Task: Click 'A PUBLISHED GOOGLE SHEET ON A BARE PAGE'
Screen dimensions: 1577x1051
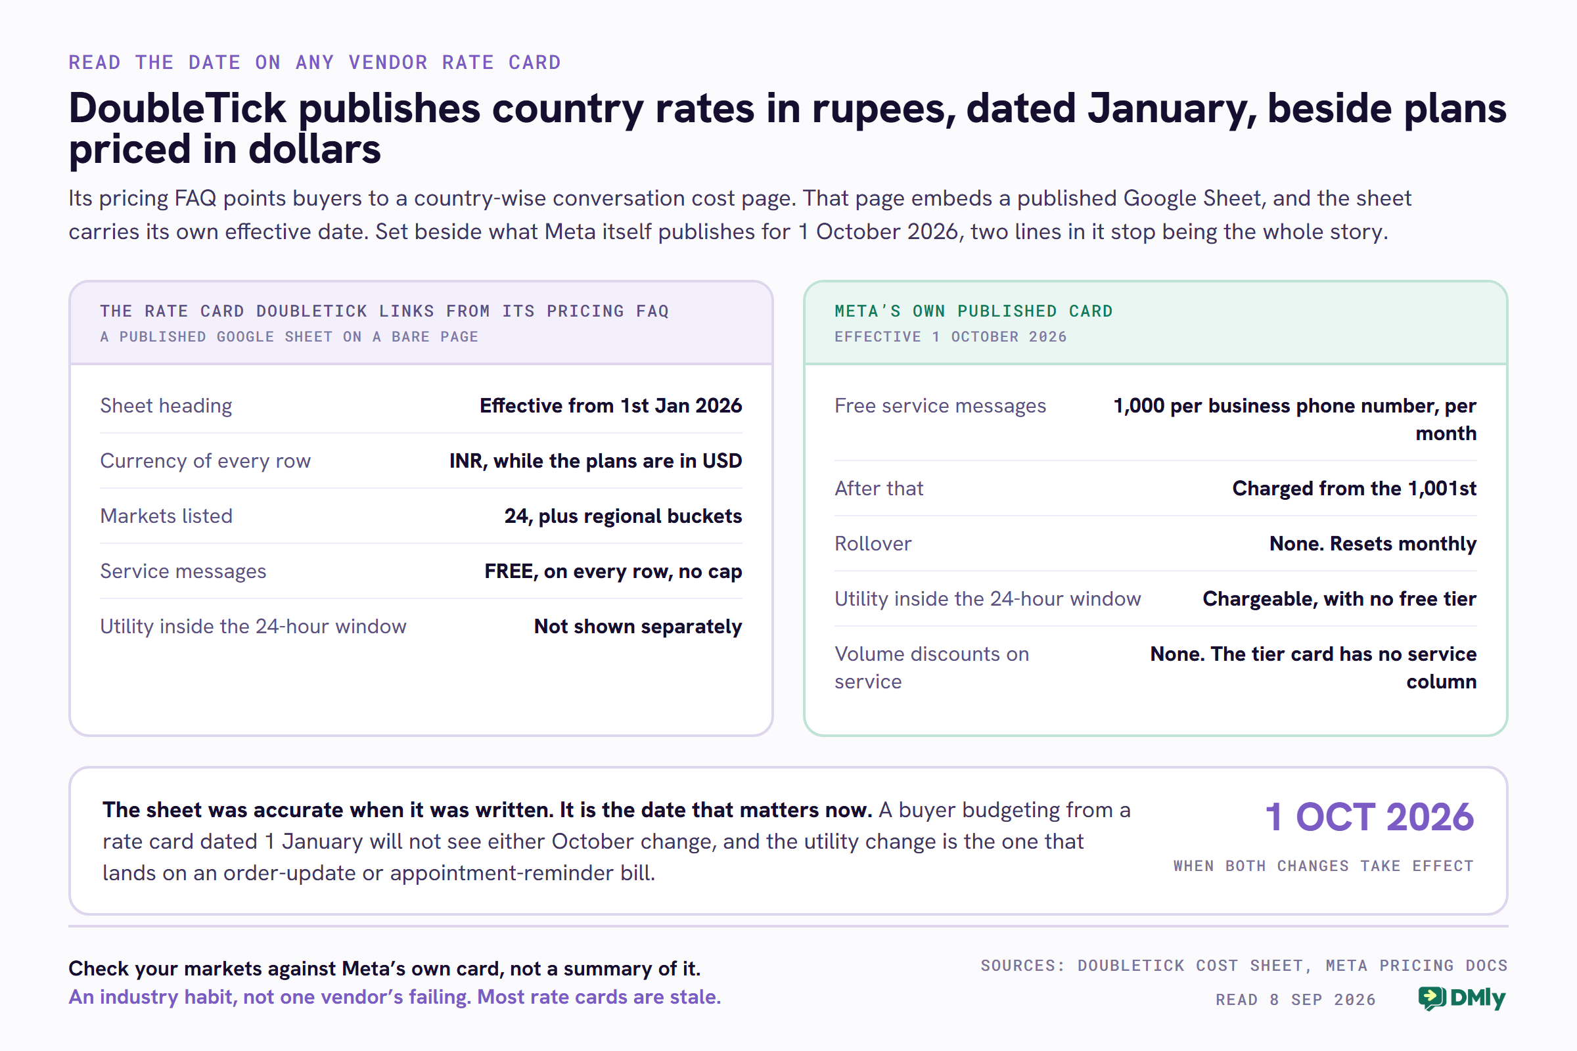Action: (289, 336)
